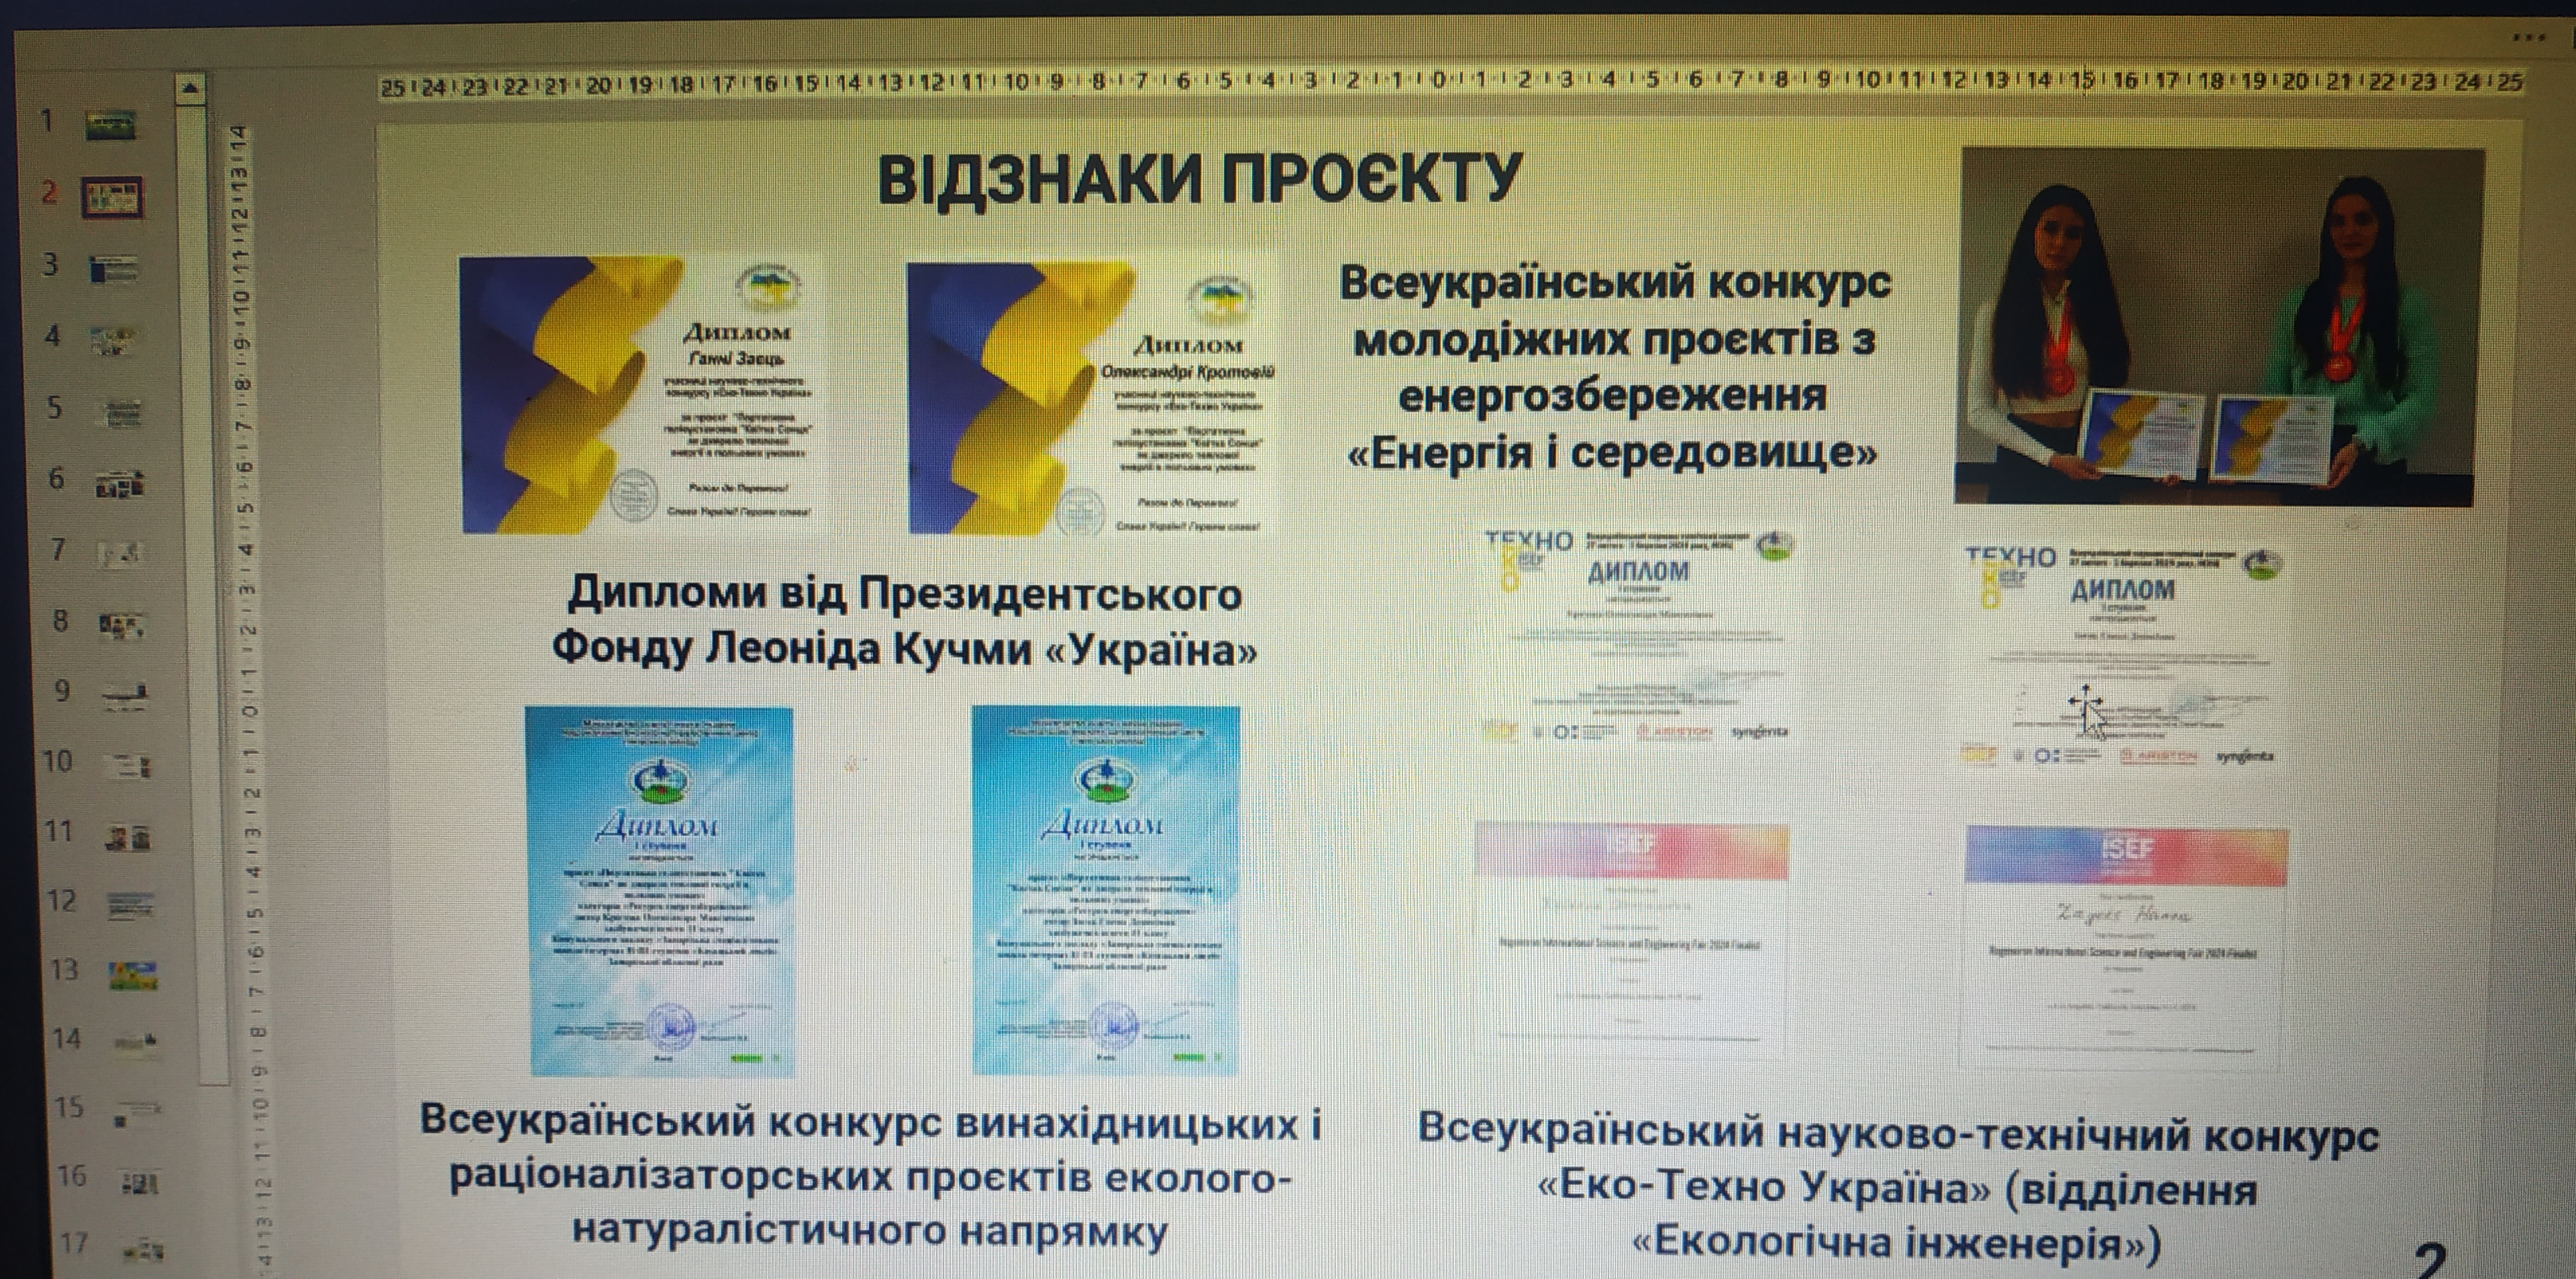The width and height of the screenshot is (2576, 1279).
Task: Click the three-dots overflow menu at top right
Action: coord(2529,37)
